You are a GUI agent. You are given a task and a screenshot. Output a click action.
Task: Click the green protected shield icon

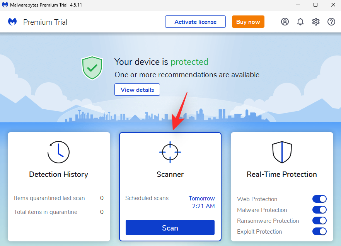pos(92,68)
